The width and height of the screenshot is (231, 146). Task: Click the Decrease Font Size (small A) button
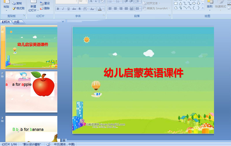point(96,1)
